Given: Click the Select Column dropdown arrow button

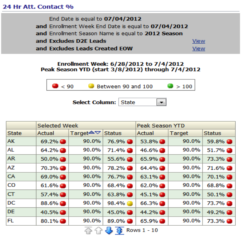Looking at the screenshot, I should (x=161, y=102).
